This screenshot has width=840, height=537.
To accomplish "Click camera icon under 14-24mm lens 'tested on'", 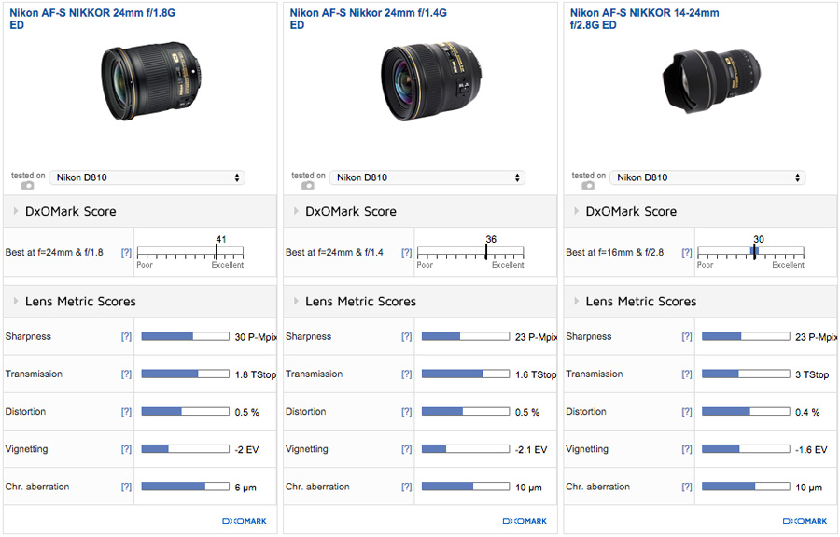I will [x=587, y=185].
